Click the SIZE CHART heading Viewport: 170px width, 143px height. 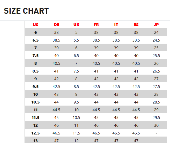point(26,11)
